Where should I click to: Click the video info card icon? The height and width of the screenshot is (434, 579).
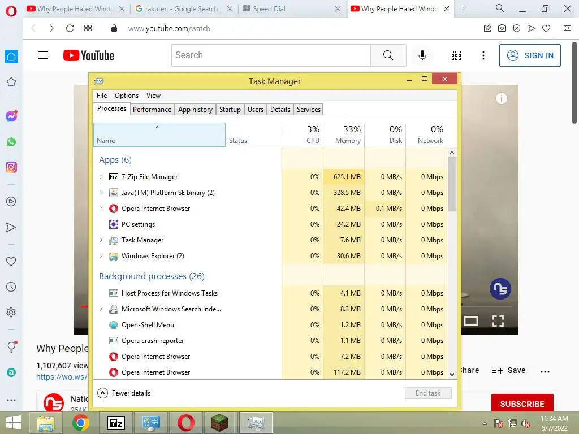[501, 98]
